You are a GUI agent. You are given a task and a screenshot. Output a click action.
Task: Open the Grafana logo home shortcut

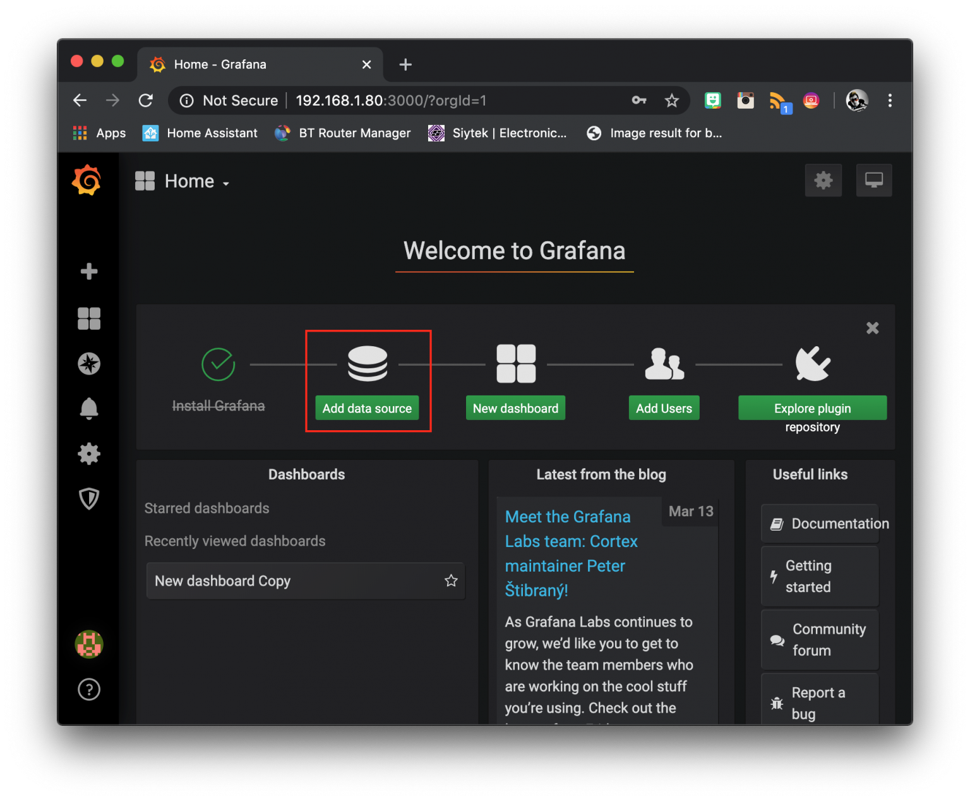coord(87,180)
